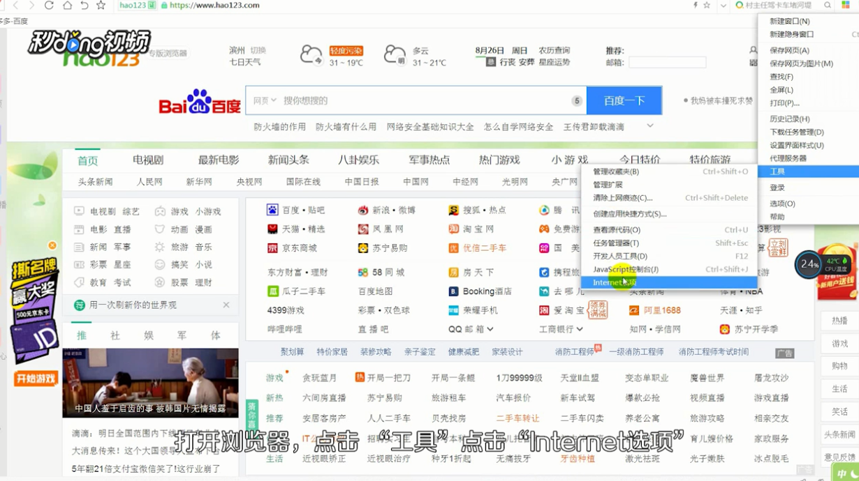Image resolution: width=859 pixels, height=481 pixels.
Task: Open the 电视剧 navigation tab
Action: [148, 160]
